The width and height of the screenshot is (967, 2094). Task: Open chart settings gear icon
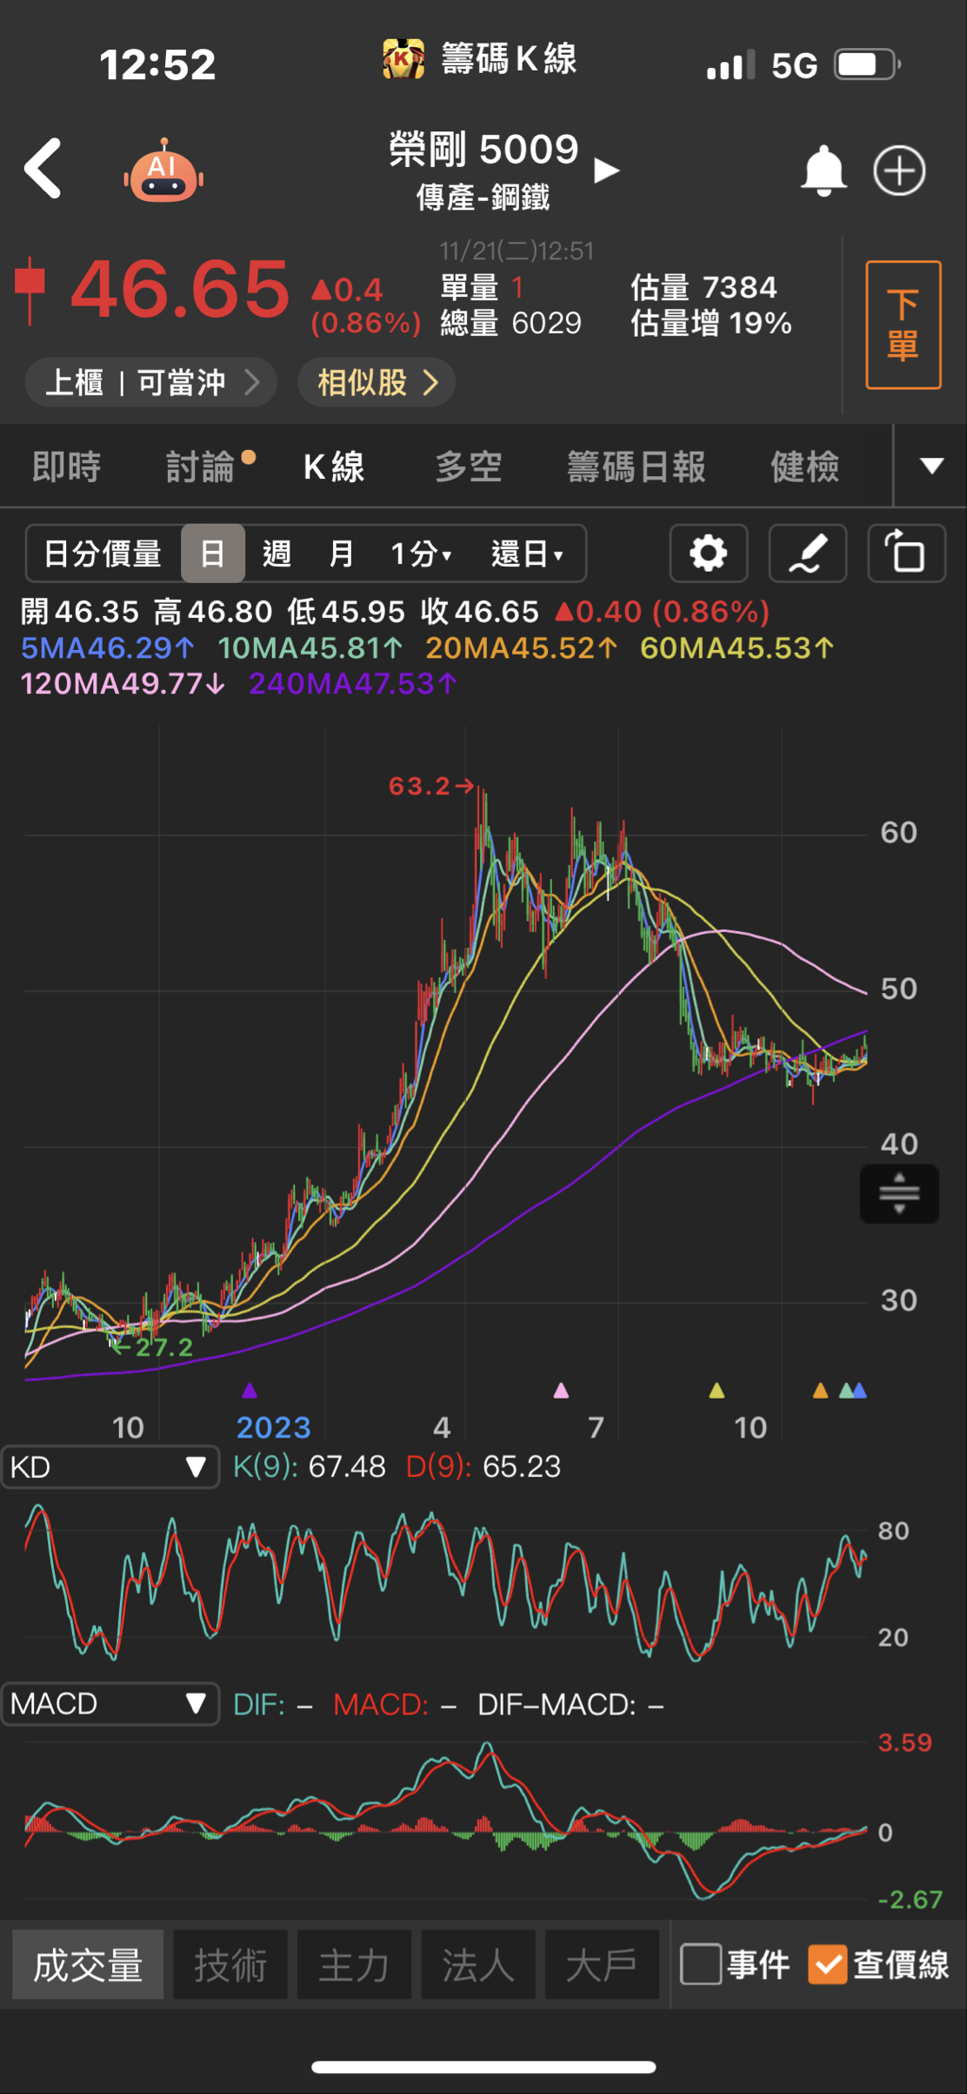click(708, 554)
